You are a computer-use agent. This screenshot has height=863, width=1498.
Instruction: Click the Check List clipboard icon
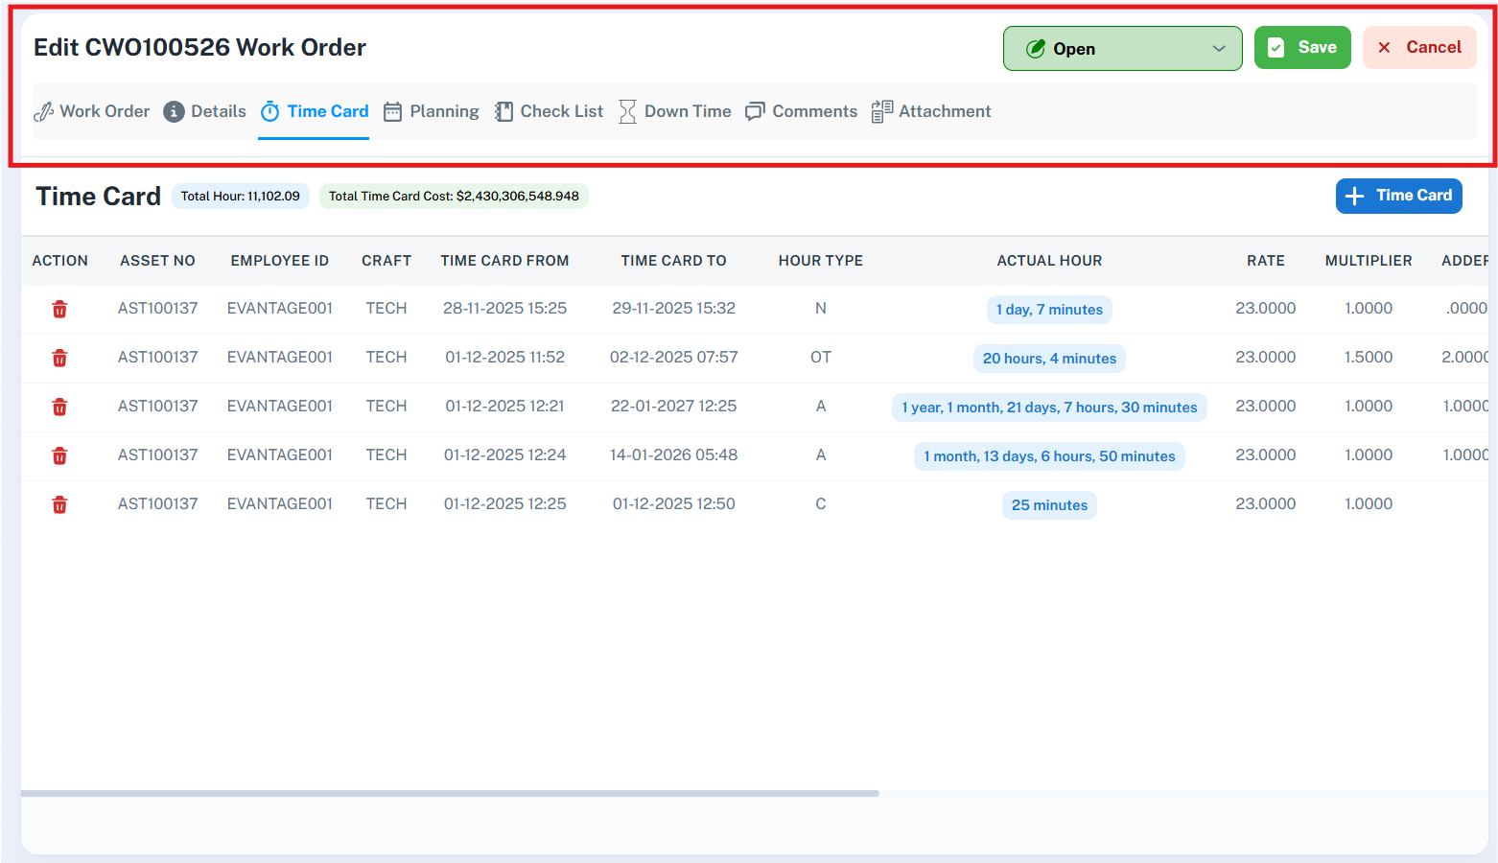(x=503, y=112)
